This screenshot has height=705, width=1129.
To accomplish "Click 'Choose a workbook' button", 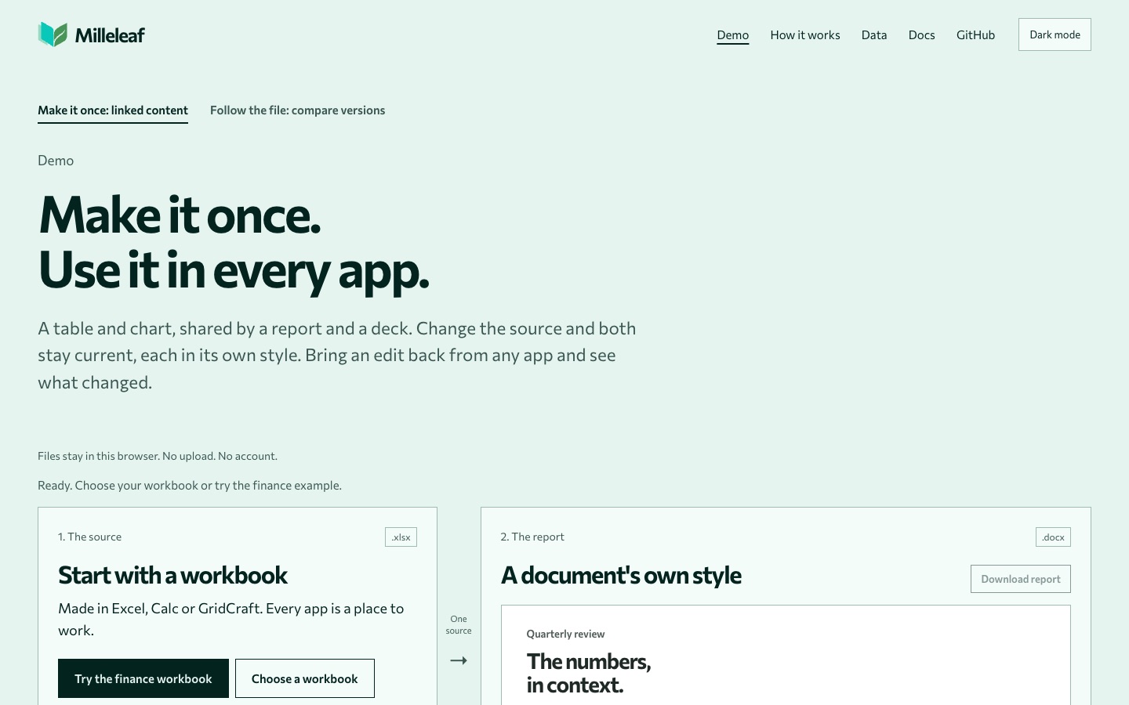I will tap(304, 678).
